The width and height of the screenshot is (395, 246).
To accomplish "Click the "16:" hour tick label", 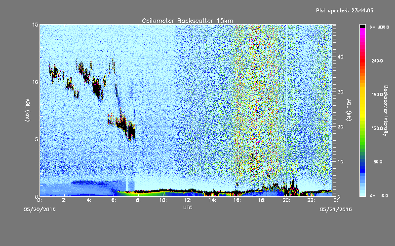I will coord(237,200).
